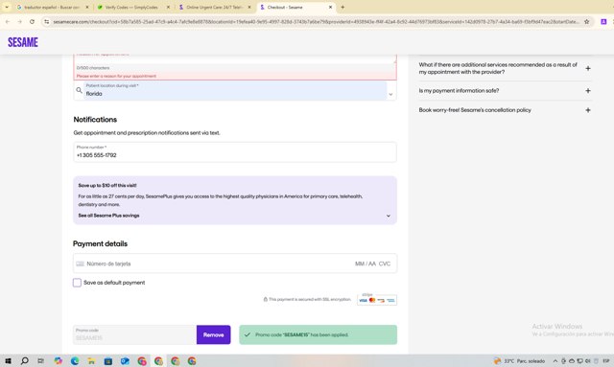This screenshot has width=614, height=367.
Task: Open Microsoft Edge from the taskbar
Action: coord(75,360)
